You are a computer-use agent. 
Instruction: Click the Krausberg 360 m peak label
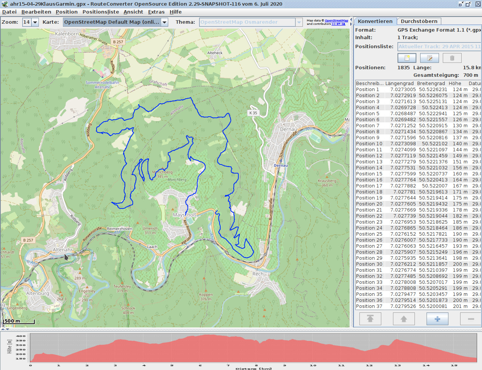(x=327, y=183)
